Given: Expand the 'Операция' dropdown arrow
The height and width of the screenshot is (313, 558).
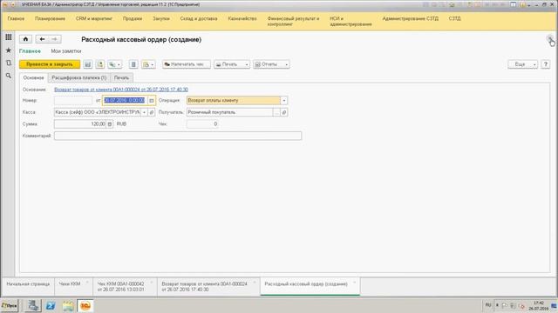Looking at the screenshot, I should click(x=283, y=101).
